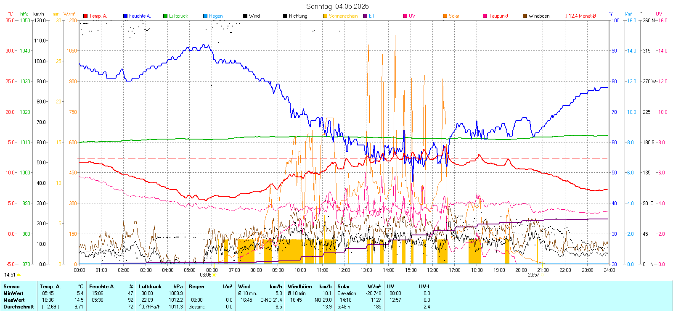Viewport: 673px width, 311px height.
Task: Click the light-blue Regen legend square
Action: pos(205,16)
